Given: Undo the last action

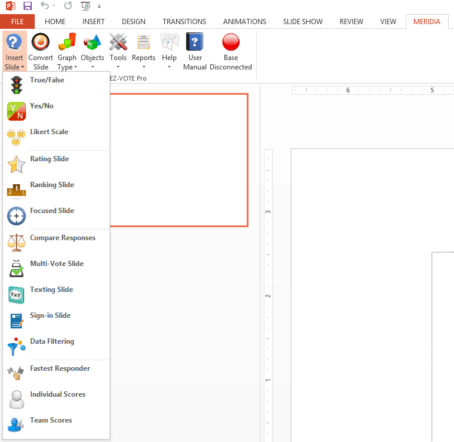Looking at the screenshot, I should (44, 5).
